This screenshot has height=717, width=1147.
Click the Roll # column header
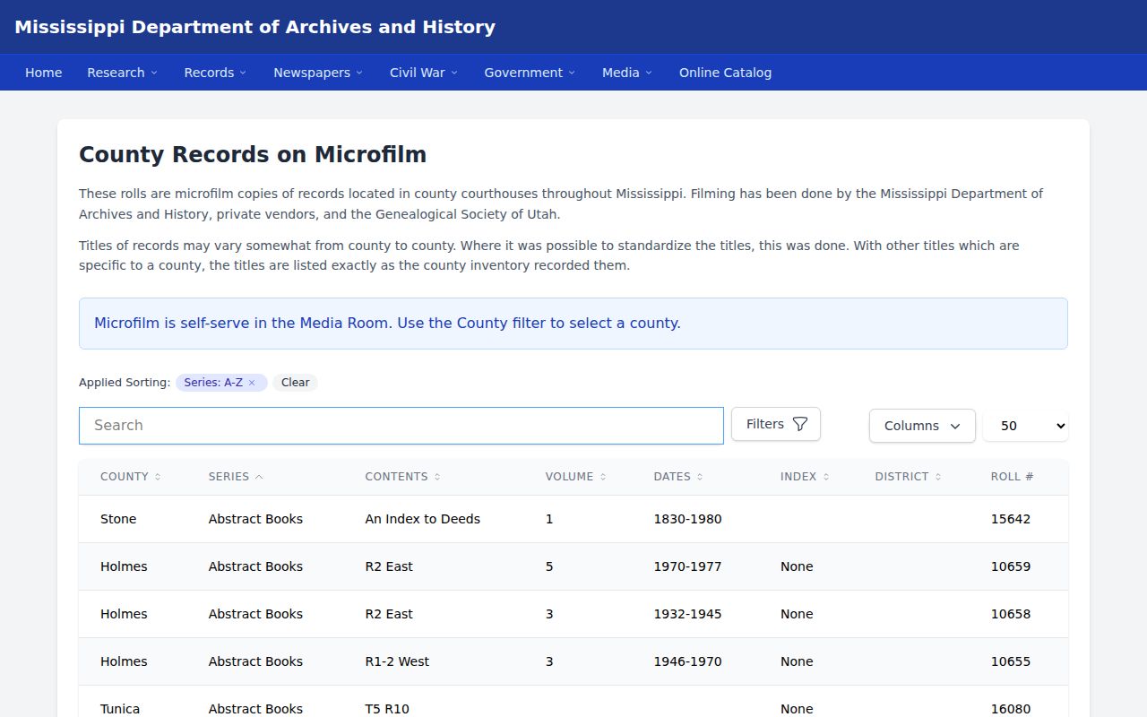(1012, 477)
